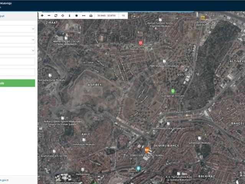Zoom out with the minus tool
The width and height of the screenshot is (245, 184).
[49, 16]
